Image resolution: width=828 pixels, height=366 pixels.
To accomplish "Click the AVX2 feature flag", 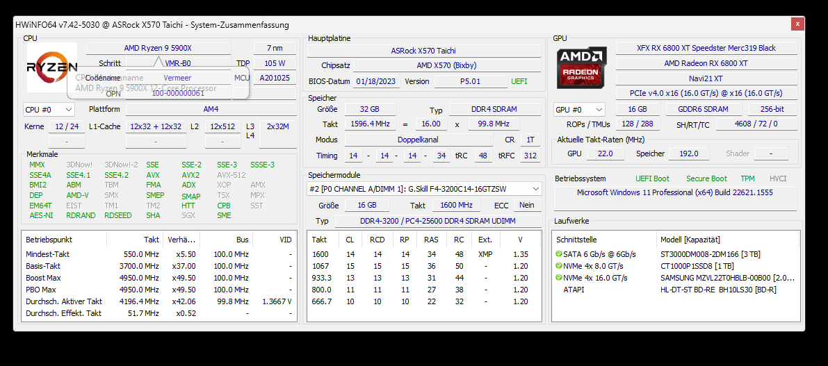I will coord(190,175).
